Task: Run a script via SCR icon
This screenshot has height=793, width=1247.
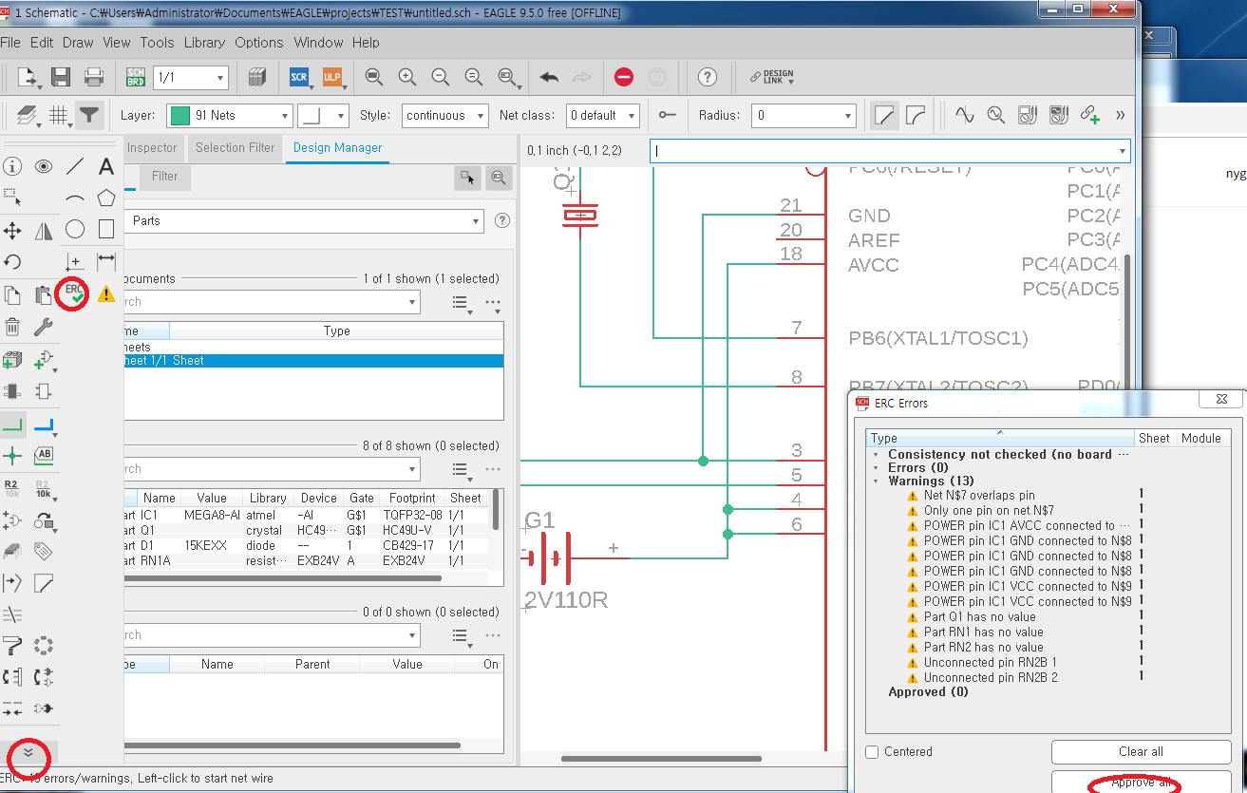Action: pos(299,77)
